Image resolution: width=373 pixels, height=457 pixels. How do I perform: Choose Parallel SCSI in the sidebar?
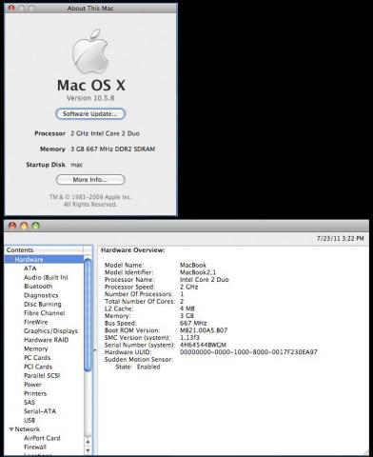pos(42,375)
